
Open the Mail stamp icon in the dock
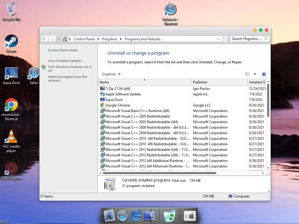tap(109, 216)
